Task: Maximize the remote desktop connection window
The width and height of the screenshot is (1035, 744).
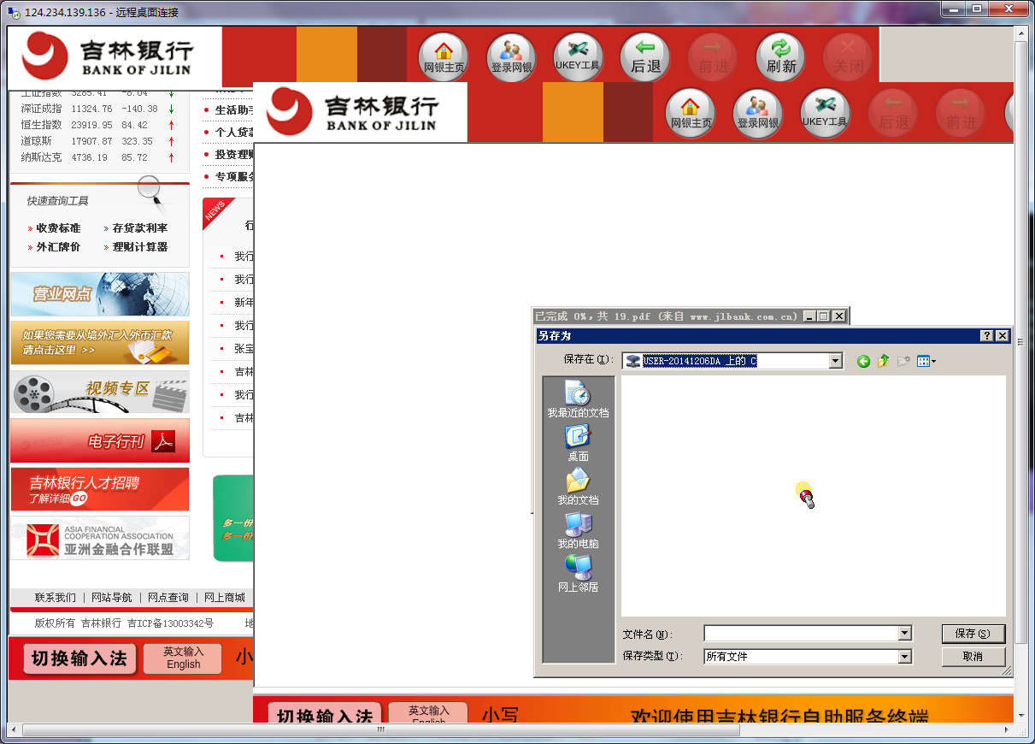Action: 977,8
